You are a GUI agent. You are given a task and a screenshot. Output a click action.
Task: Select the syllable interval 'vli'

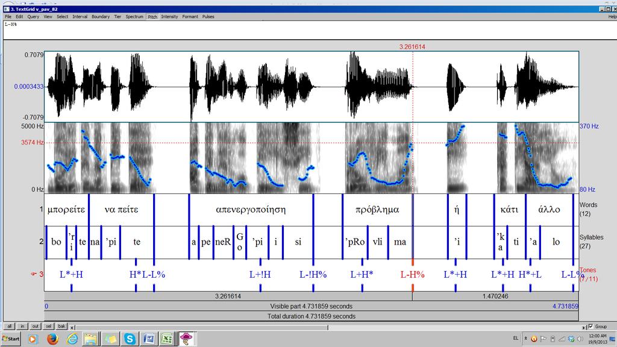pos(378,242)
